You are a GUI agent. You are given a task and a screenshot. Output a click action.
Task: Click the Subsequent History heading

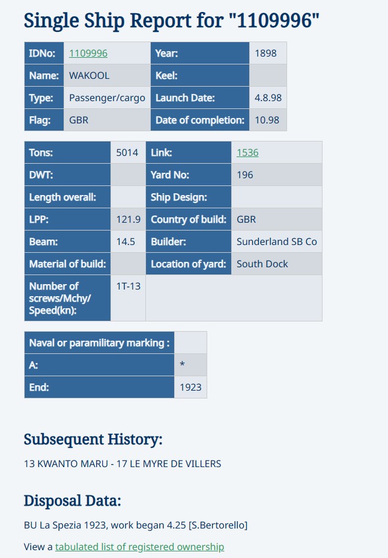[93, 439]
